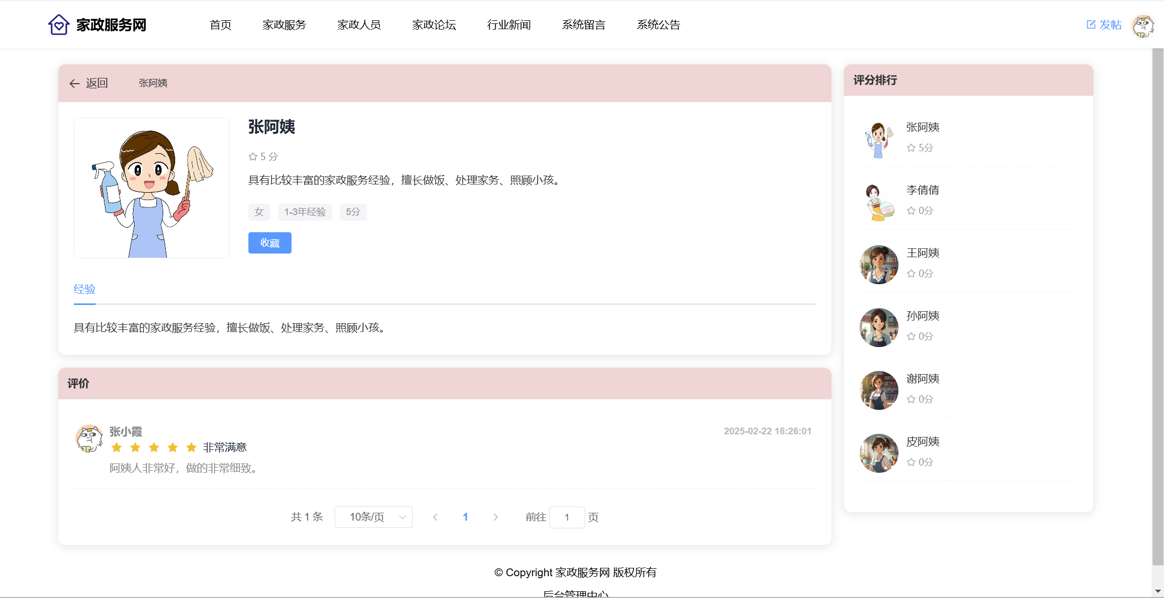
Task: Click the 张小霞 reviewer avatar
Action: click(x=89, y=438)
